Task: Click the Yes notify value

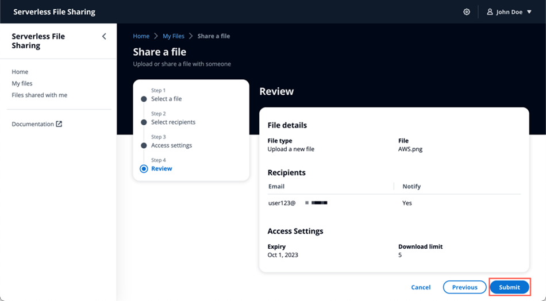Action: point(407,203)
